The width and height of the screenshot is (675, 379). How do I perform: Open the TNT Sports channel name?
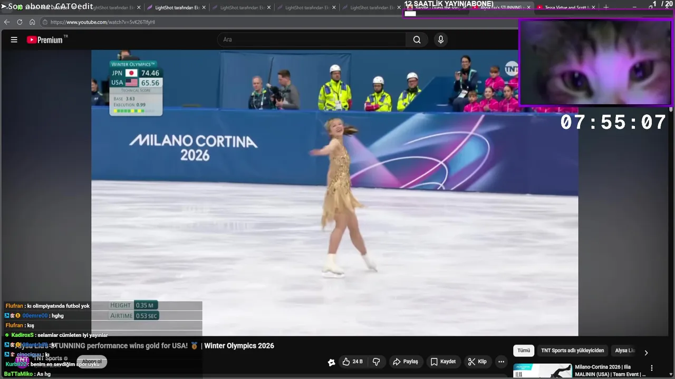pos(48,358)
